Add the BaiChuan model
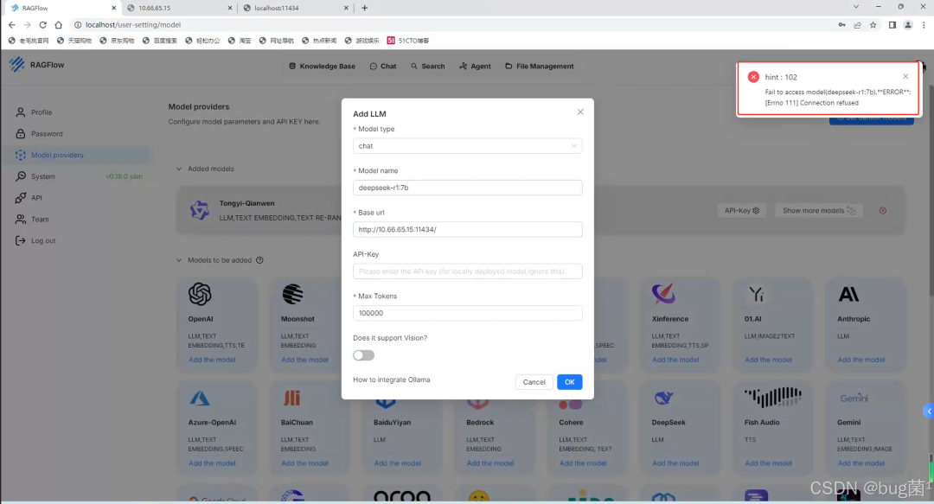The image size is (934, 504). click(x=305, y=463)
